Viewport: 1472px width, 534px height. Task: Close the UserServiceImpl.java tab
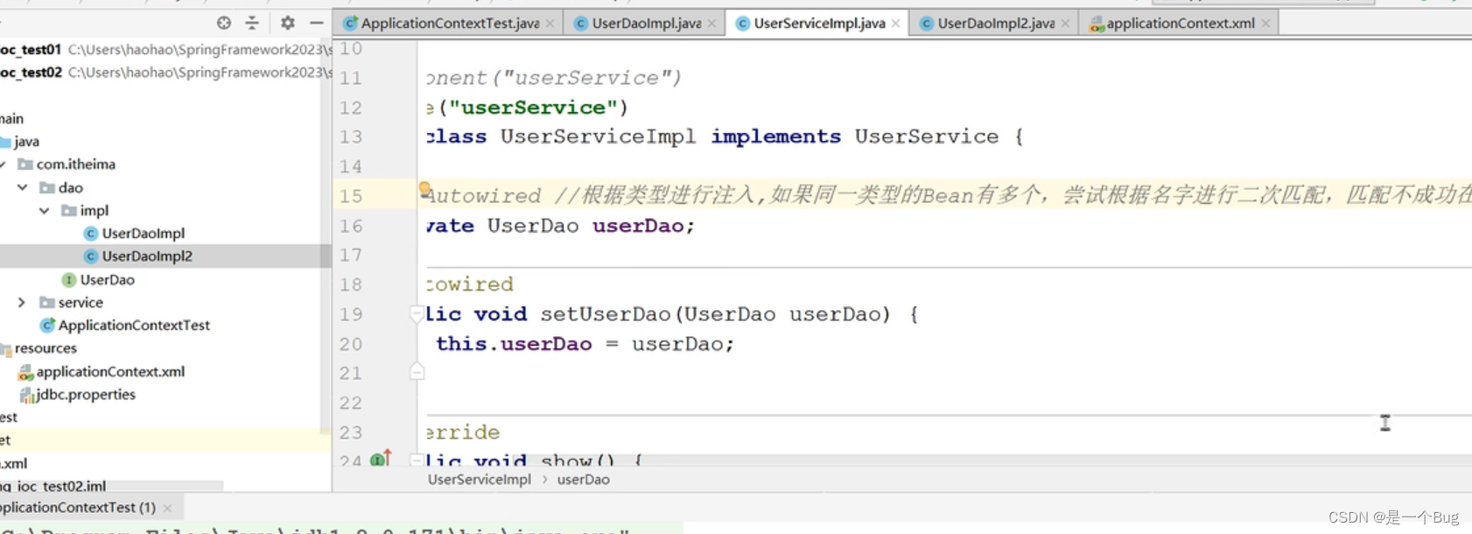pos(895,24)
